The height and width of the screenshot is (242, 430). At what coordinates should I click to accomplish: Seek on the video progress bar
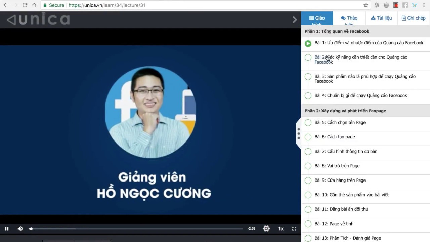(136, 229)
